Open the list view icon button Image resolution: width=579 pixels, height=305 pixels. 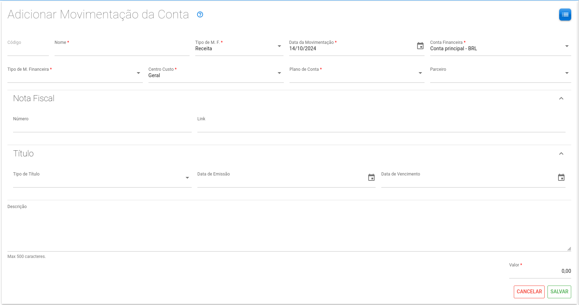coord(565,15)
